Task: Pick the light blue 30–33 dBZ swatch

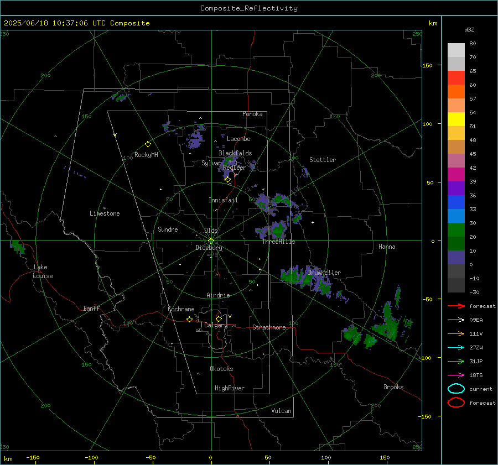Action: [456, 216]
